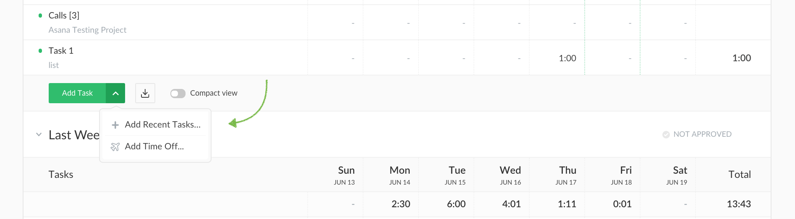This screenshot has width=795, height=219.
Task: Open the Asana Testing Project link
Action: [87, 30]
